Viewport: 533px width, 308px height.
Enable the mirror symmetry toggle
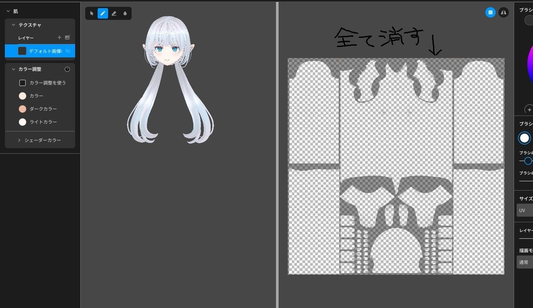tap(504, 12)
